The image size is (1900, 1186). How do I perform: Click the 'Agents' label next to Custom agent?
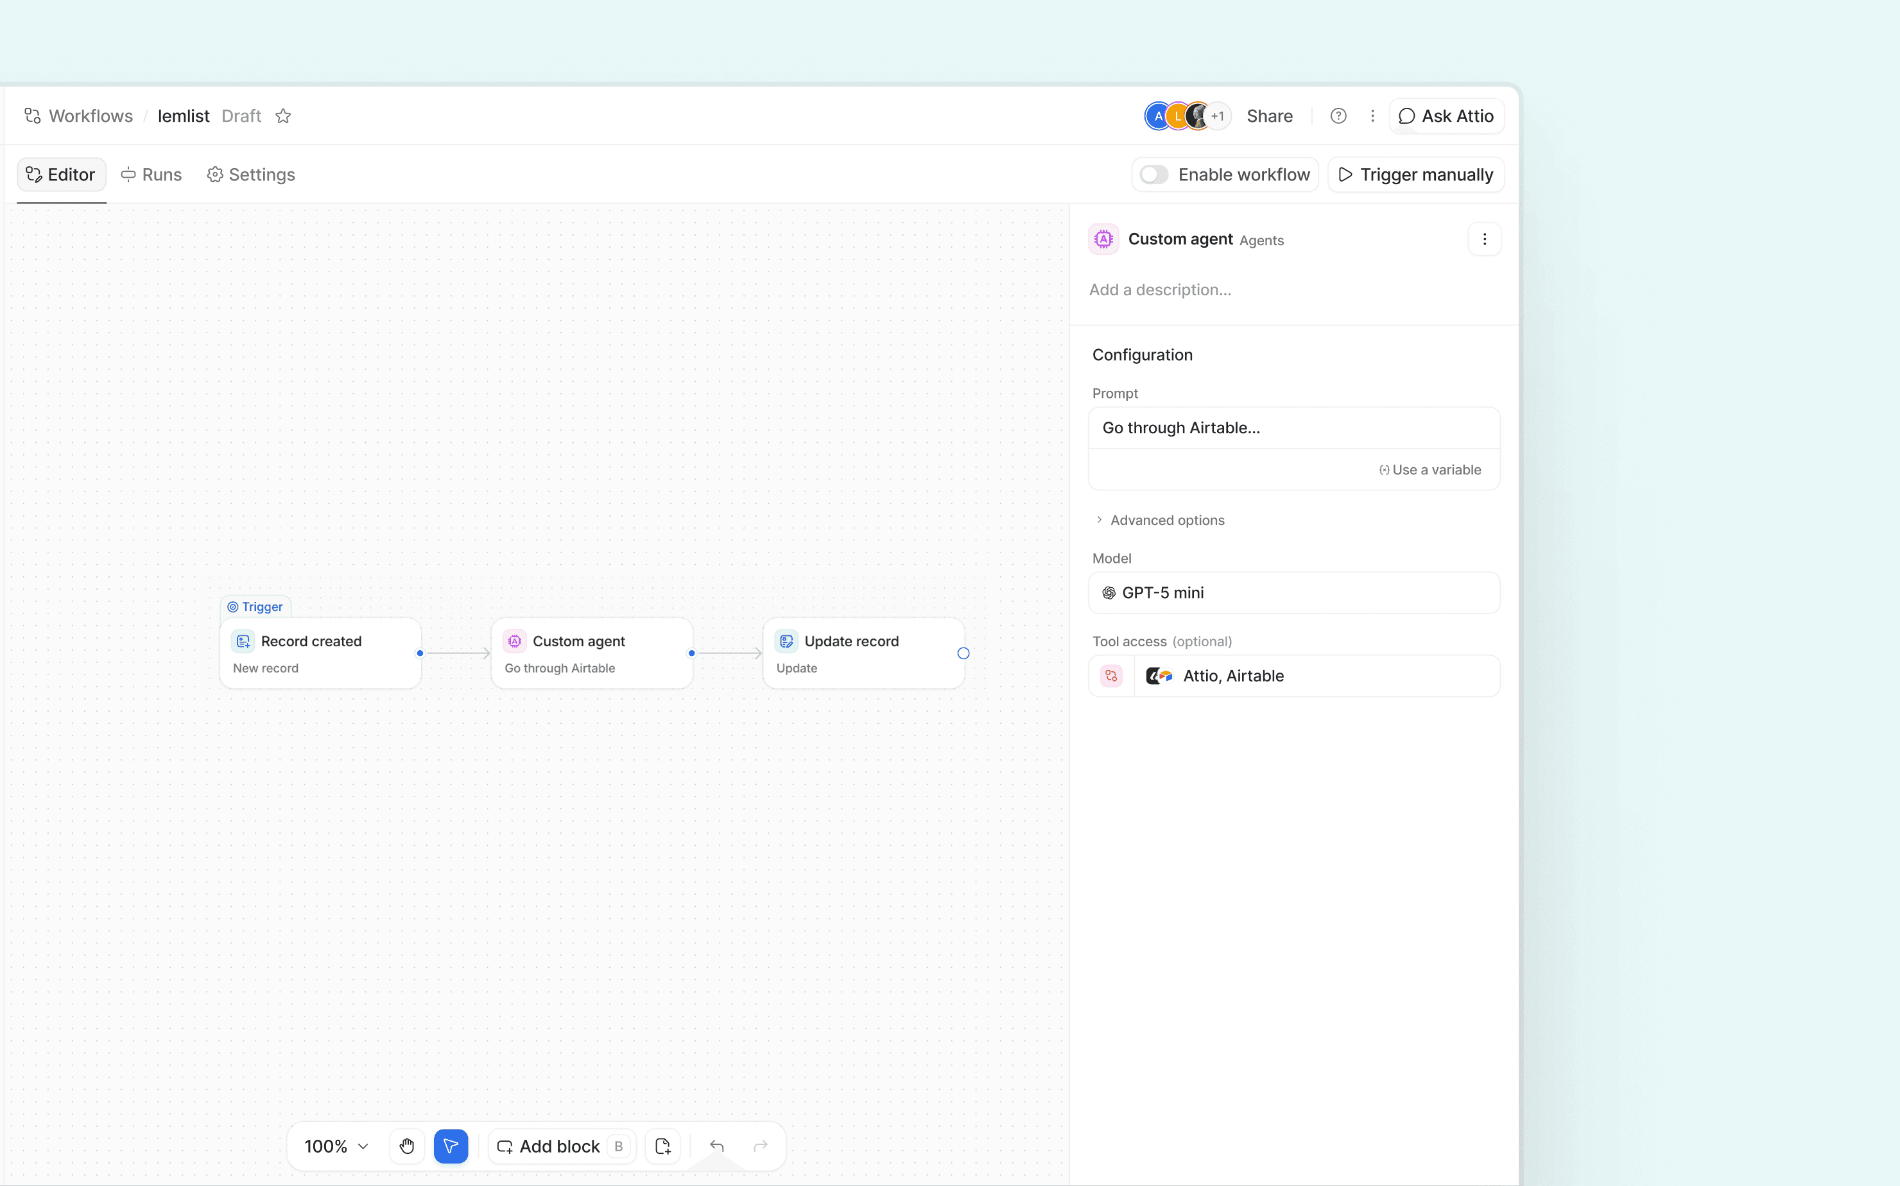click(x=1261, y=241)
